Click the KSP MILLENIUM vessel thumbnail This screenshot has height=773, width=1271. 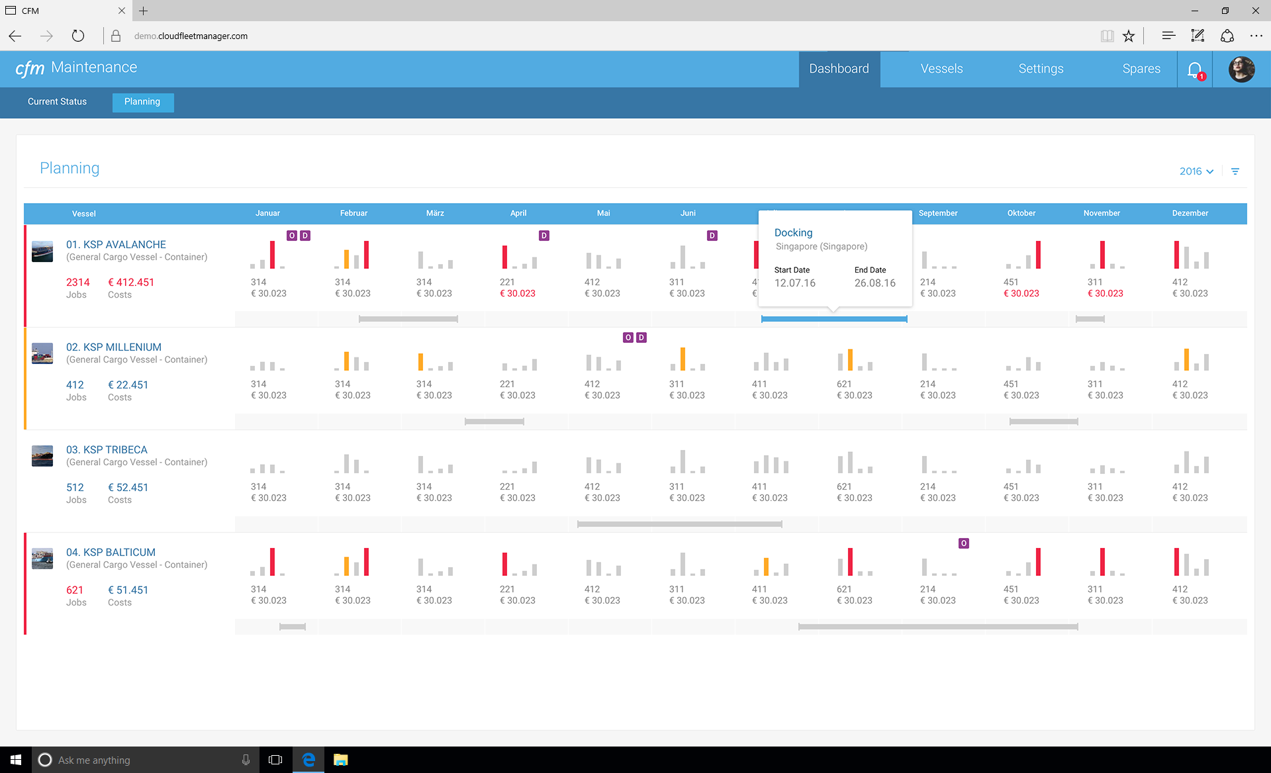coord(42,353)
